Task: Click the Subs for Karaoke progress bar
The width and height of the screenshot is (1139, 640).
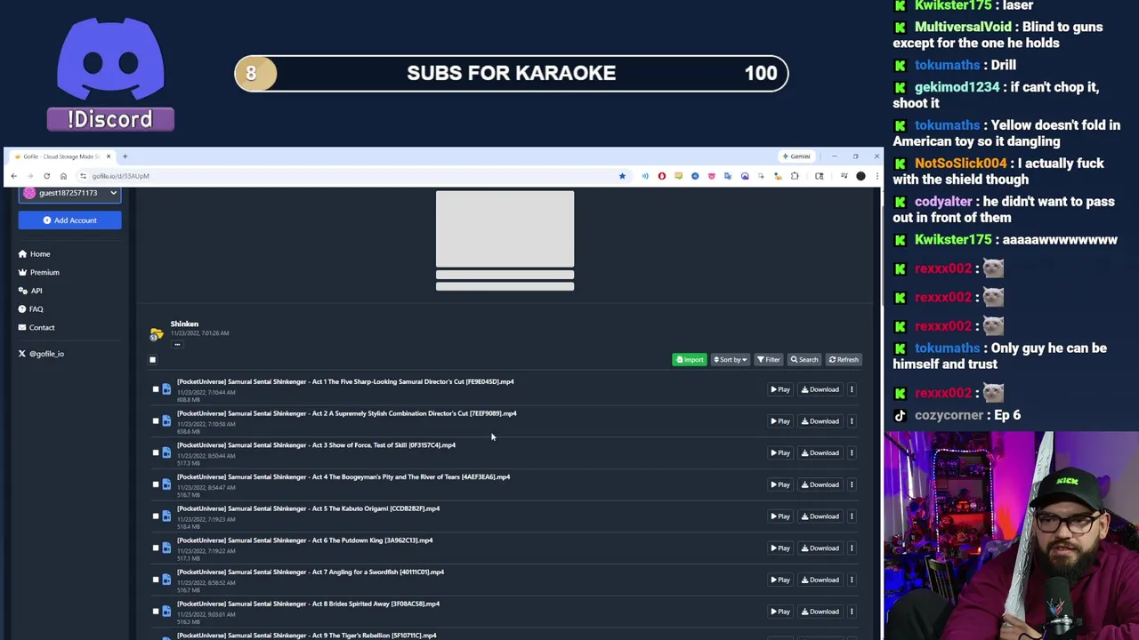Action: 512,74
